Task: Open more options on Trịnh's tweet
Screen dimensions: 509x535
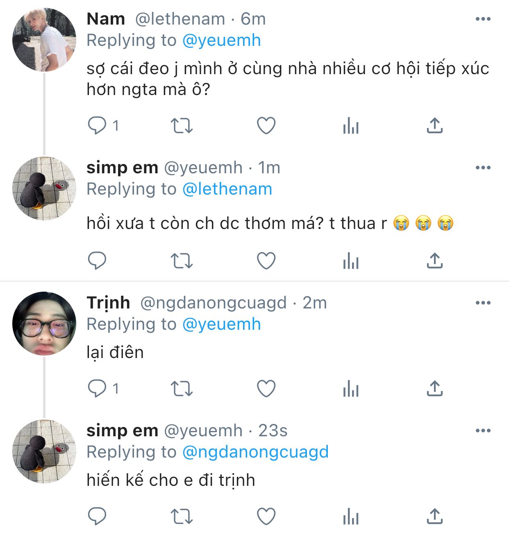Action: 483,303
